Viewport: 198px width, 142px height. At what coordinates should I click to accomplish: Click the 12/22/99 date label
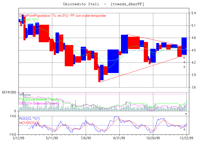(x=186, y=138)
